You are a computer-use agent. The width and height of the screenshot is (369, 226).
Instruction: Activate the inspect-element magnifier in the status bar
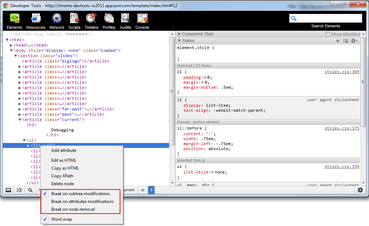pyautogui.click(x=30, y=190)
